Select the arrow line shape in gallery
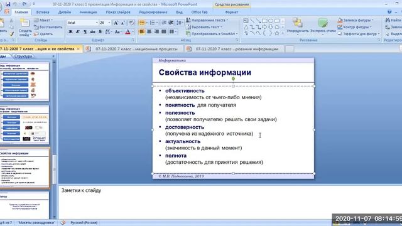Image resolution: width=402 pixels, height=226 pixels. (x=258, y=21)
